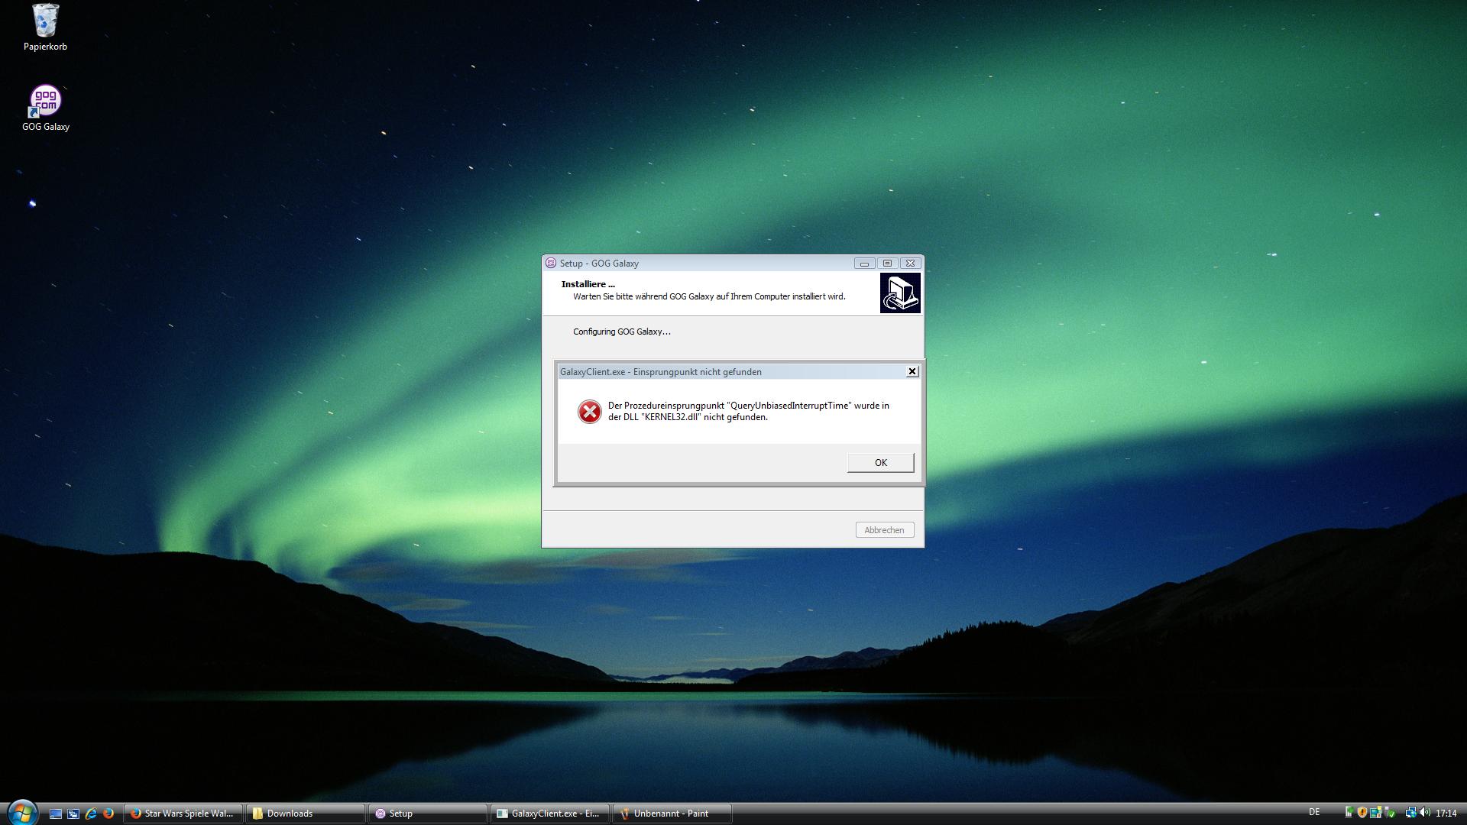Open the volume speaker tray icon
This screenshot has width=1467, height=825.
(x=1425, y=812)
